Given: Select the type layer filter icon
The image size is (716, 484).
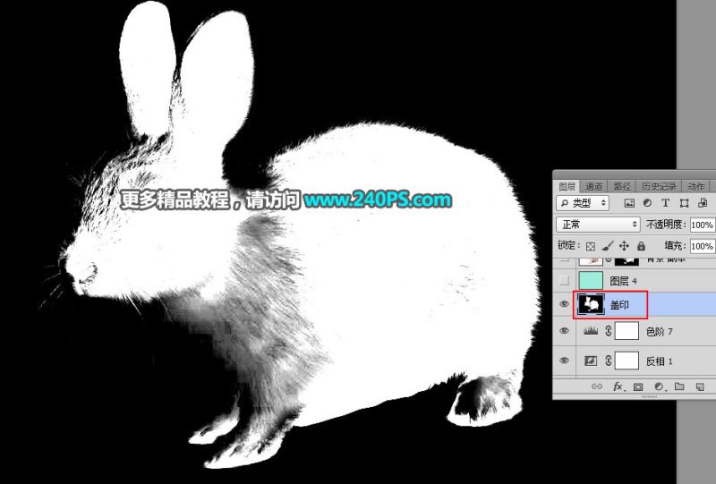Looking at the screenshot, I should (x=665, y=203).
